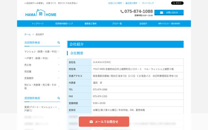Select マンション（新築・分譲・中古） category
Image resolution: width=208 pixels, height=130 pixels.
[x=41, y=51]
